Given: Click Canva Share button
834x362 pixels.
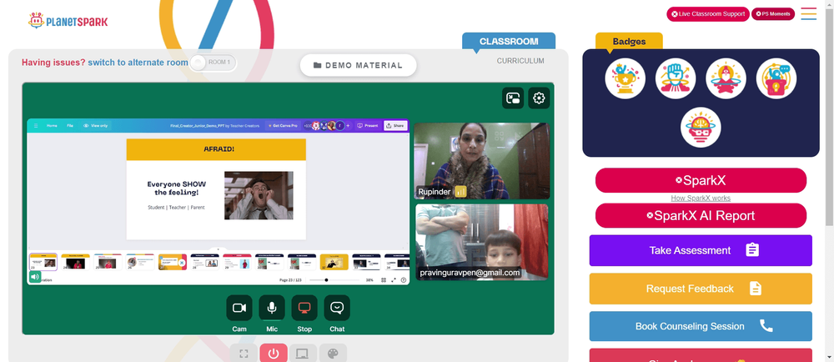Looking at the screenshot, I should click(x=395, y=126).
